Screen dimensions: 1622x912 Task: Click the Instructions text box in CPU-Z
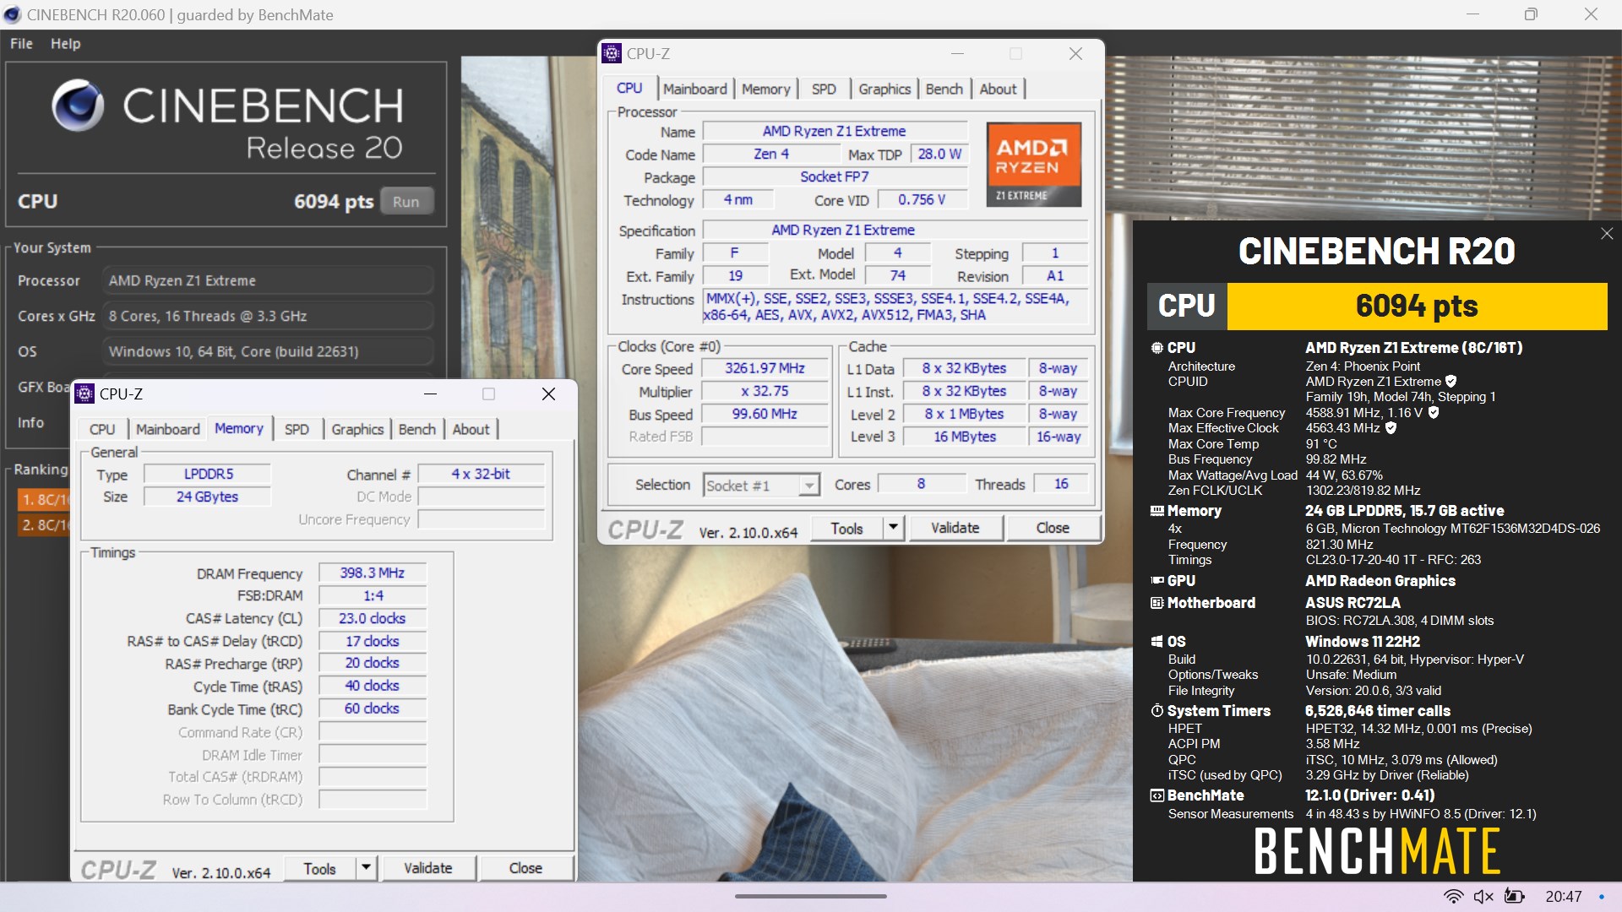(x=895, y=307)
